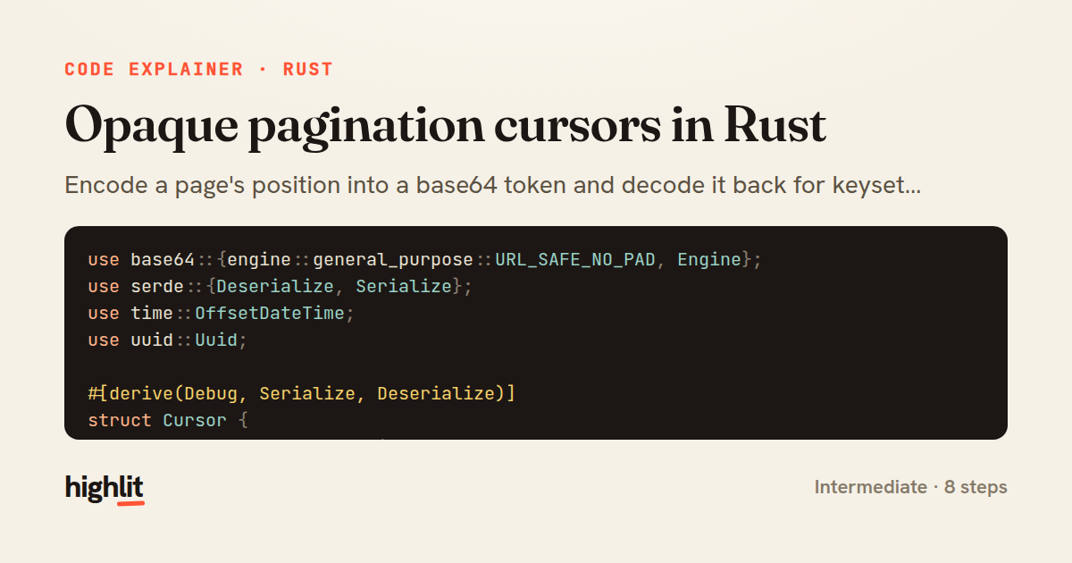
Task: Click the 'struct Cursor {' line
Action: click(167, 420)
